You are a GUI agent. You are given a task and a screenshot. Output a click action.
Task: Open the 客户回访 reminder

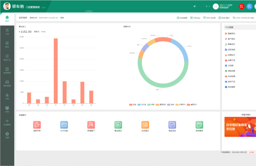(x=230, y=39)
